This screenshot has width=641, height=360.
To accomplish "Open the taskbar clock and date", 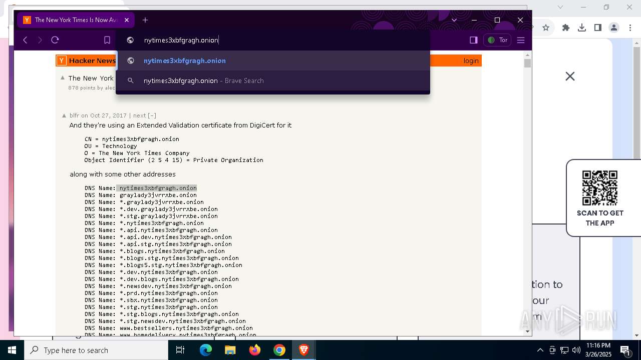I will pyautogui.click(x=598, y=350).
